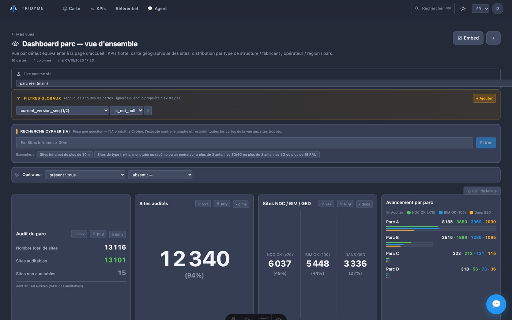Viewport: 512px width, 320px height.
Task: Export PDF de la vue
Action: point(482,191)
